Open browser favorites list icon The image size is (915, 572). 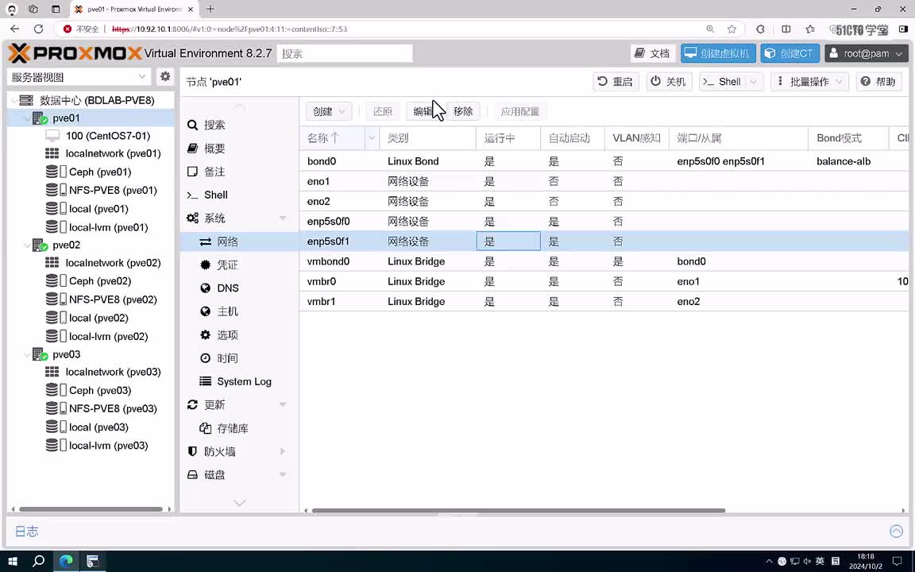coord(810,29)
